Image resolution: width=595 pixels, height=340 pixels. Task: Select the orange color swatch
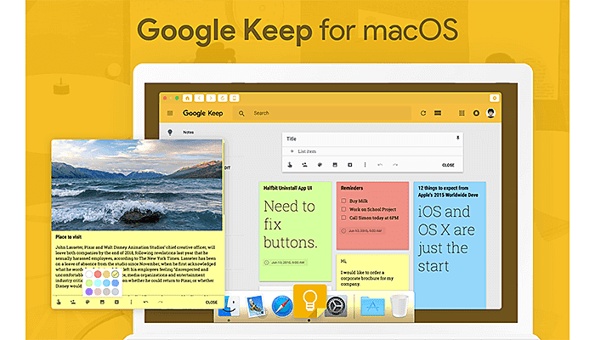(x=106, y=274)
